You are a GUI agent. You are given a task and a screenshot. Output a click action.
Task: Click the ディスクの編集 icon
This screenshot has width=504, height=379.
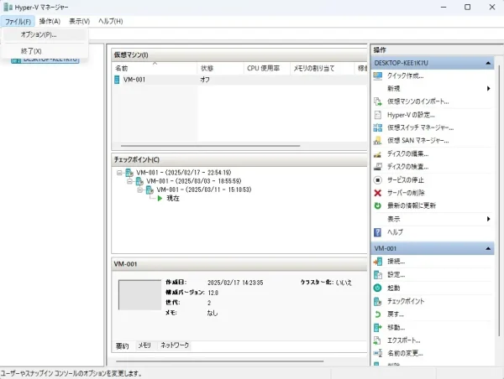coord(378,154)
